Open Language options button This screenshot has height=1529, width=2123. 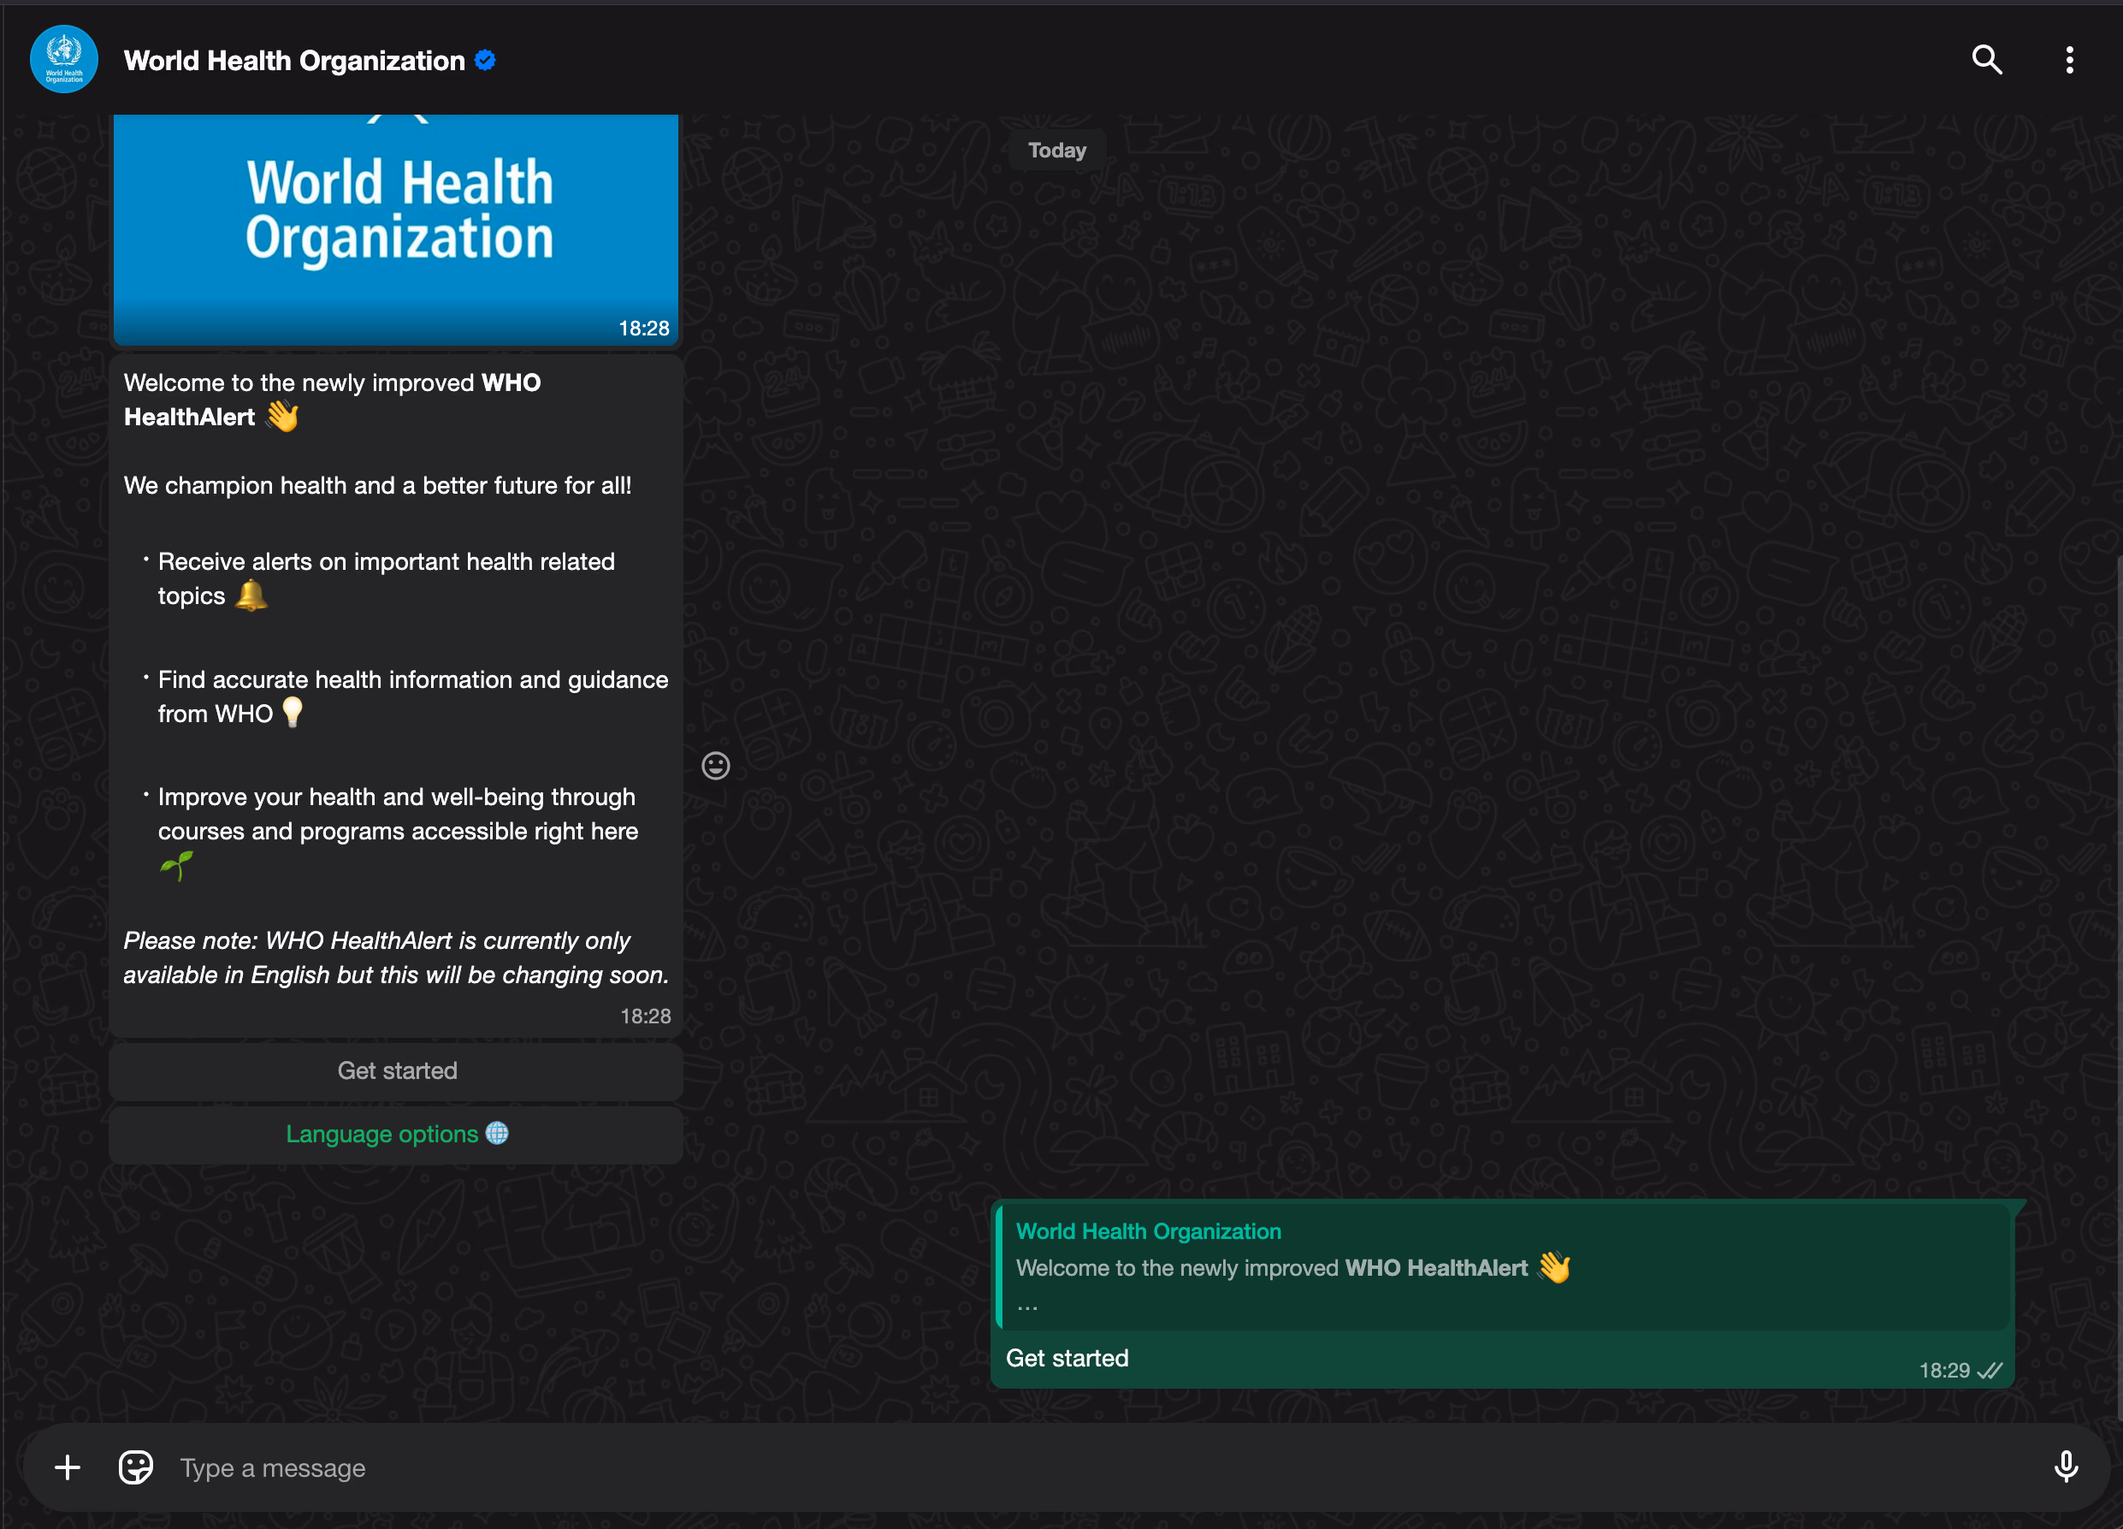point(396,1134)
